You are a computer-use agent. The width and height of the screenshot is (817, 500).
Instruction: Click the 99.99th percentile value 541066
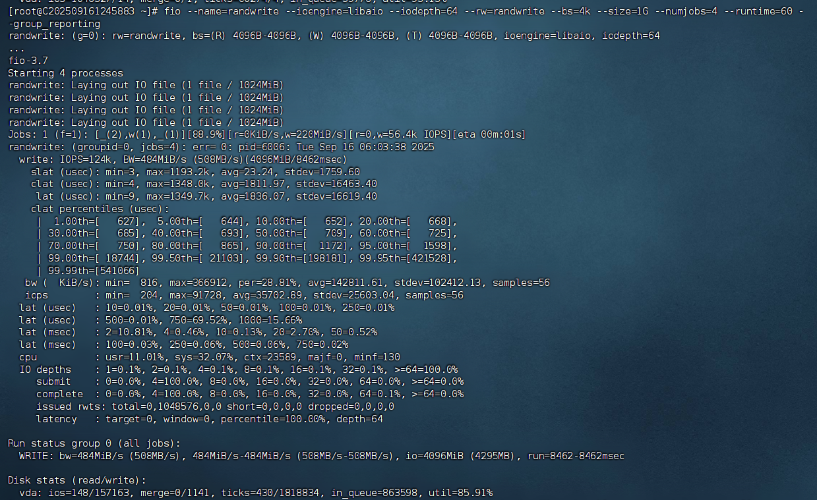pos(112,270)
